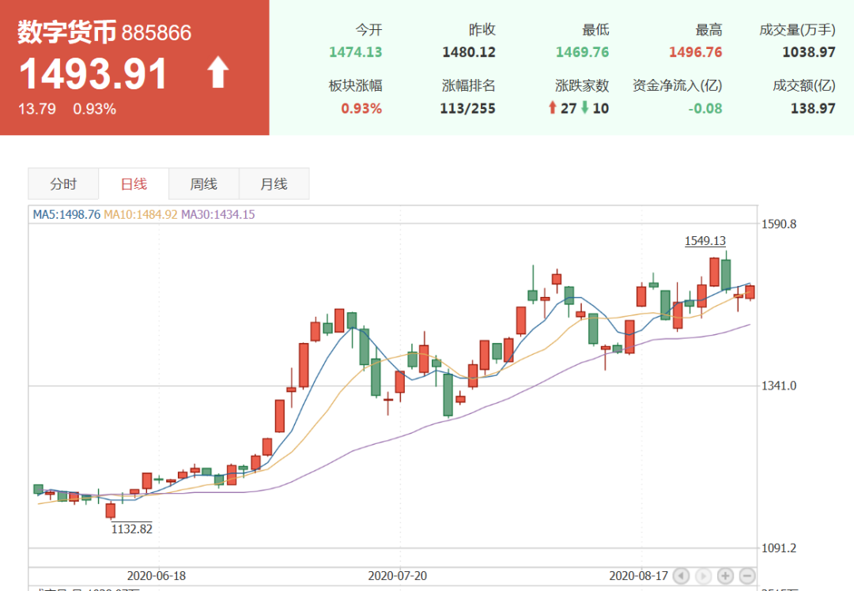The height and width of the screenshot is (591, 854).
Task: Zoom in the chart with plus icon
Action: pyautogui.click(x=725, y=576)
